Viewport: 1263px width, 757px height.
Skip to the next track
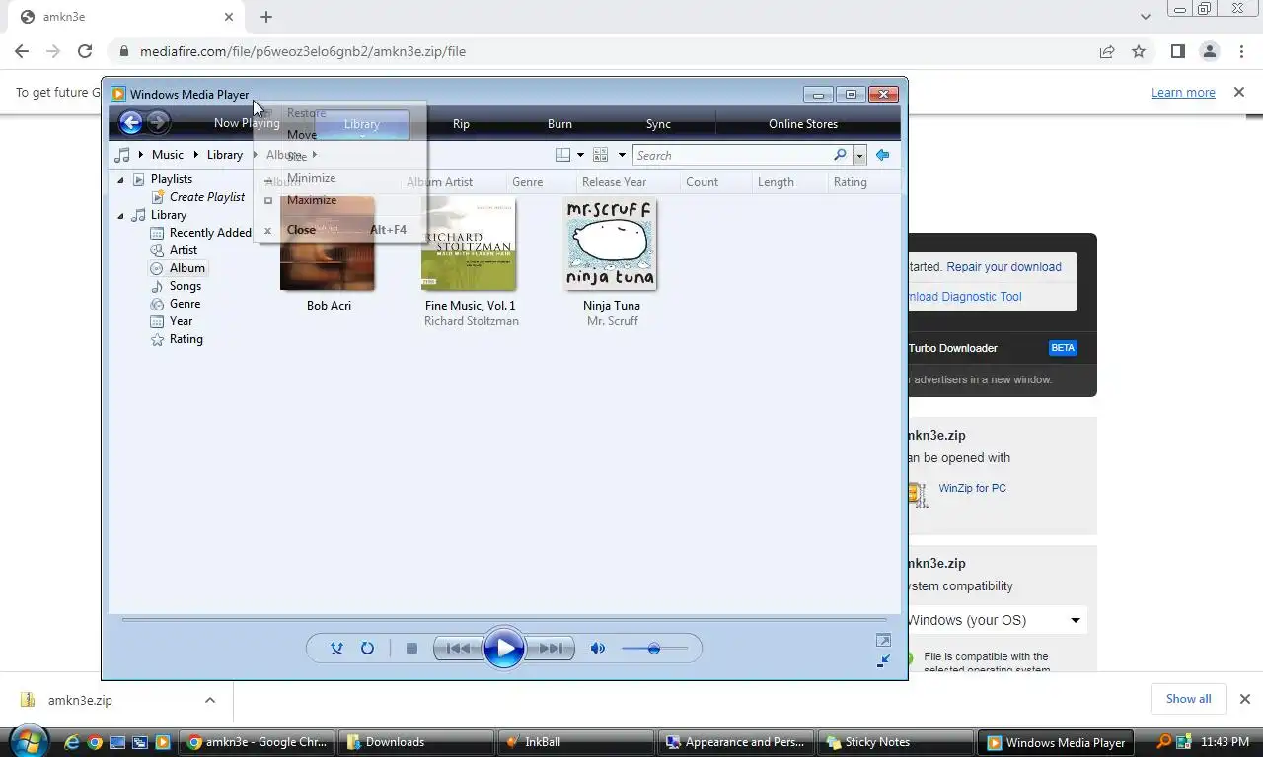(551, 648)
